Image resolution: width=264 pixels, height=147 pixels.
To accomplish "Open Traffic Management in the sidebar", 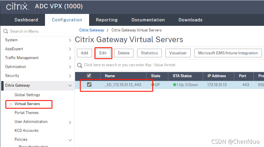I will coord(22,58).
